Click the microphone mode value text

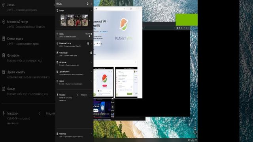[84, 95]
